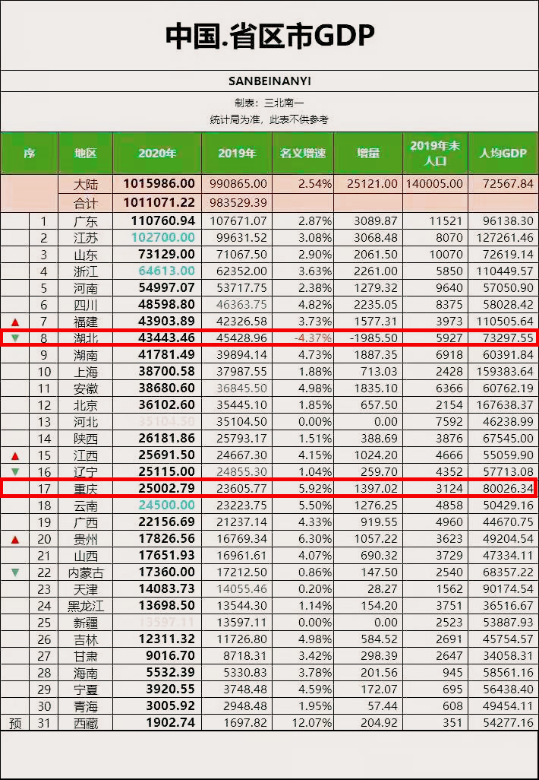Select 上海's per capita GDP 159383.64
This screenshot has width=539, height=780.
[506, 372]
